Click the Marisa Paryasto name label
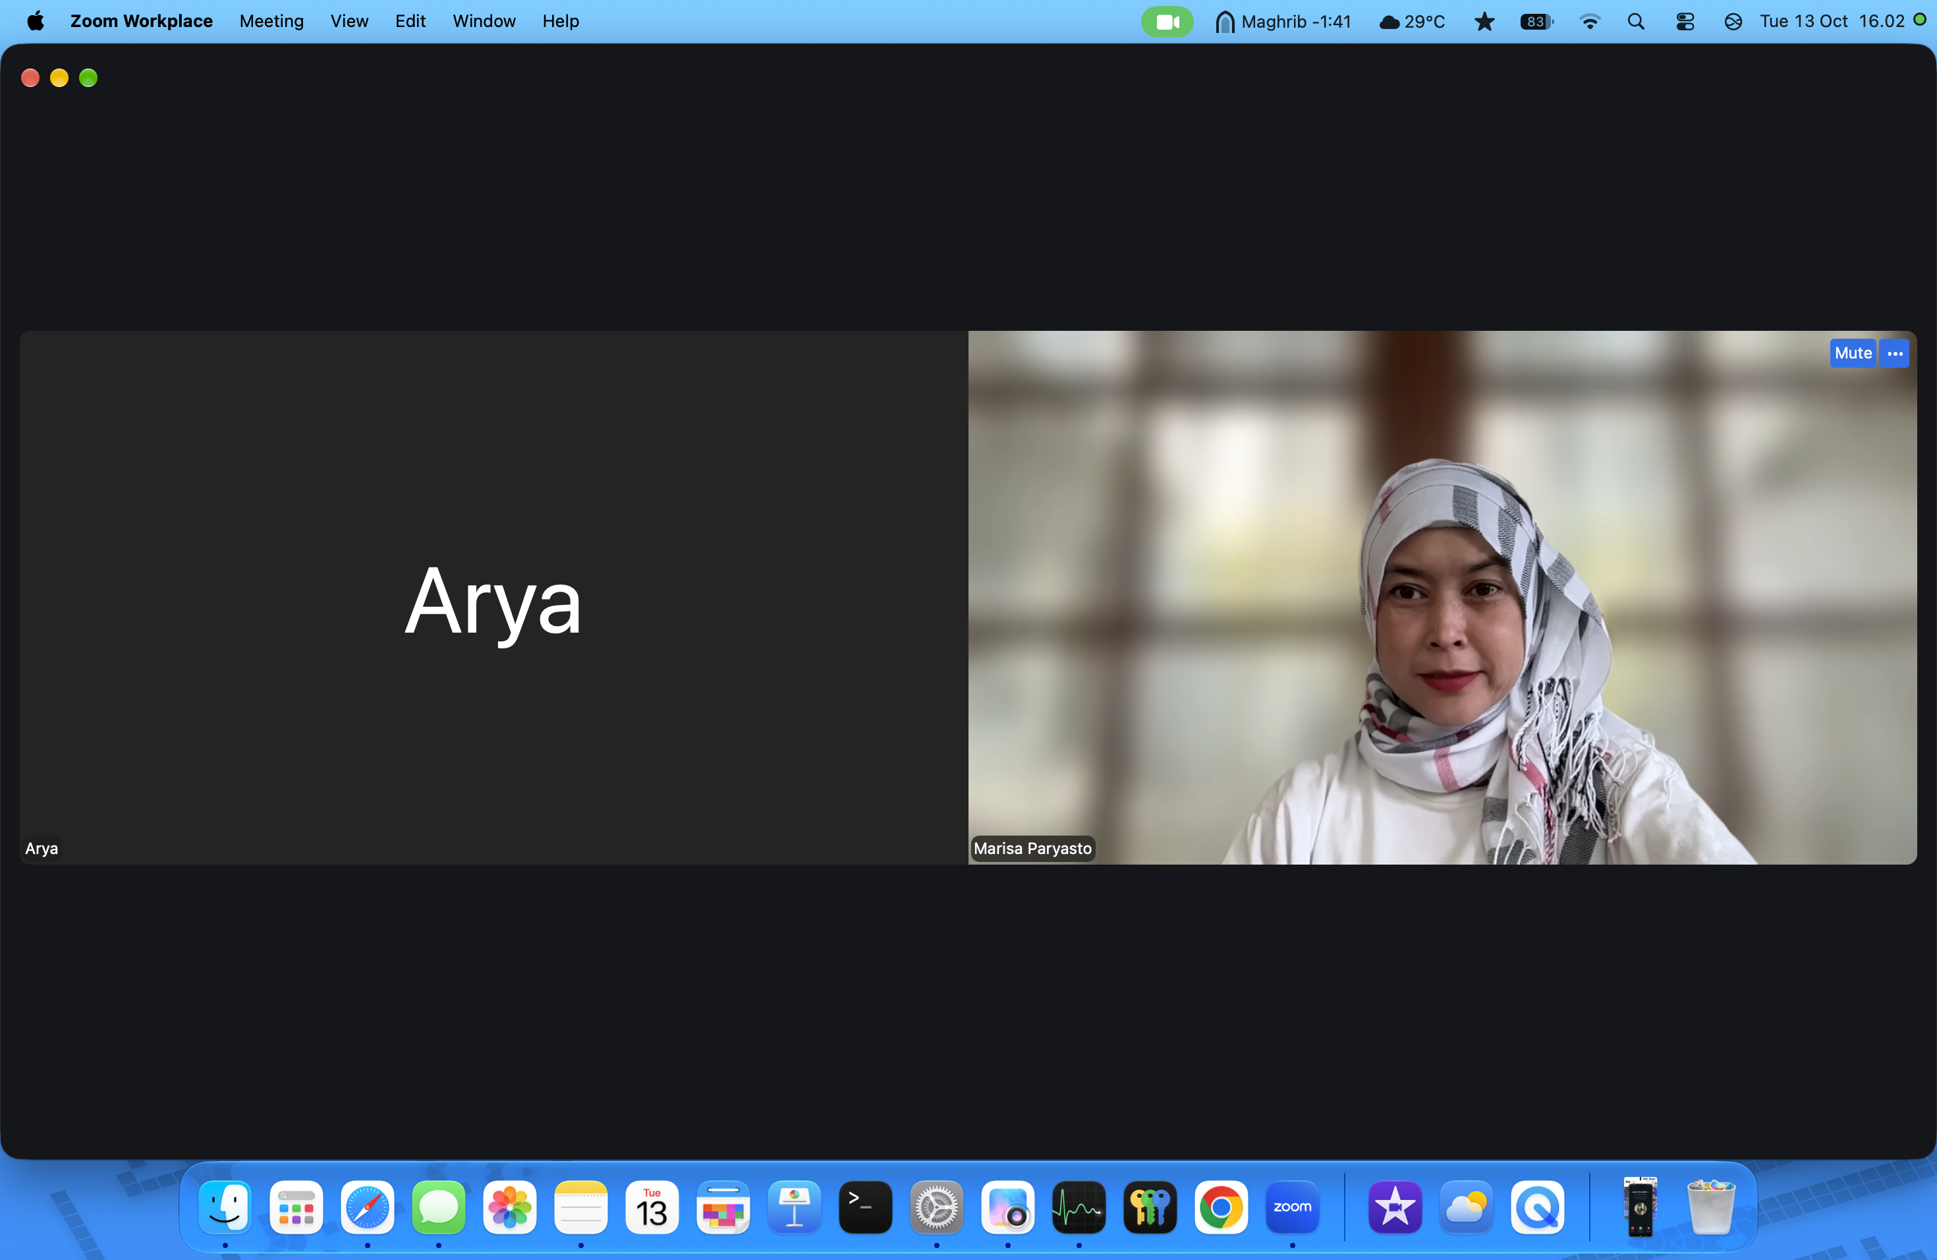Screen dimensions: 1937x1260 point(1032,848)
